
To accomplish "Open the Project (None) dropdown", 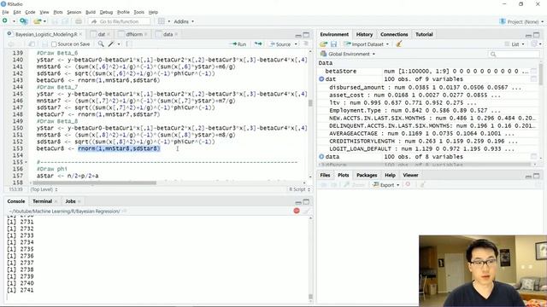I will click(521, 21).
